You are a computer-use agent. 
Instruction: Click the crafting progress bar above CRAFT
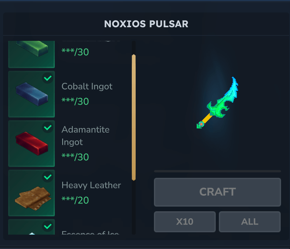click(218, 171)
